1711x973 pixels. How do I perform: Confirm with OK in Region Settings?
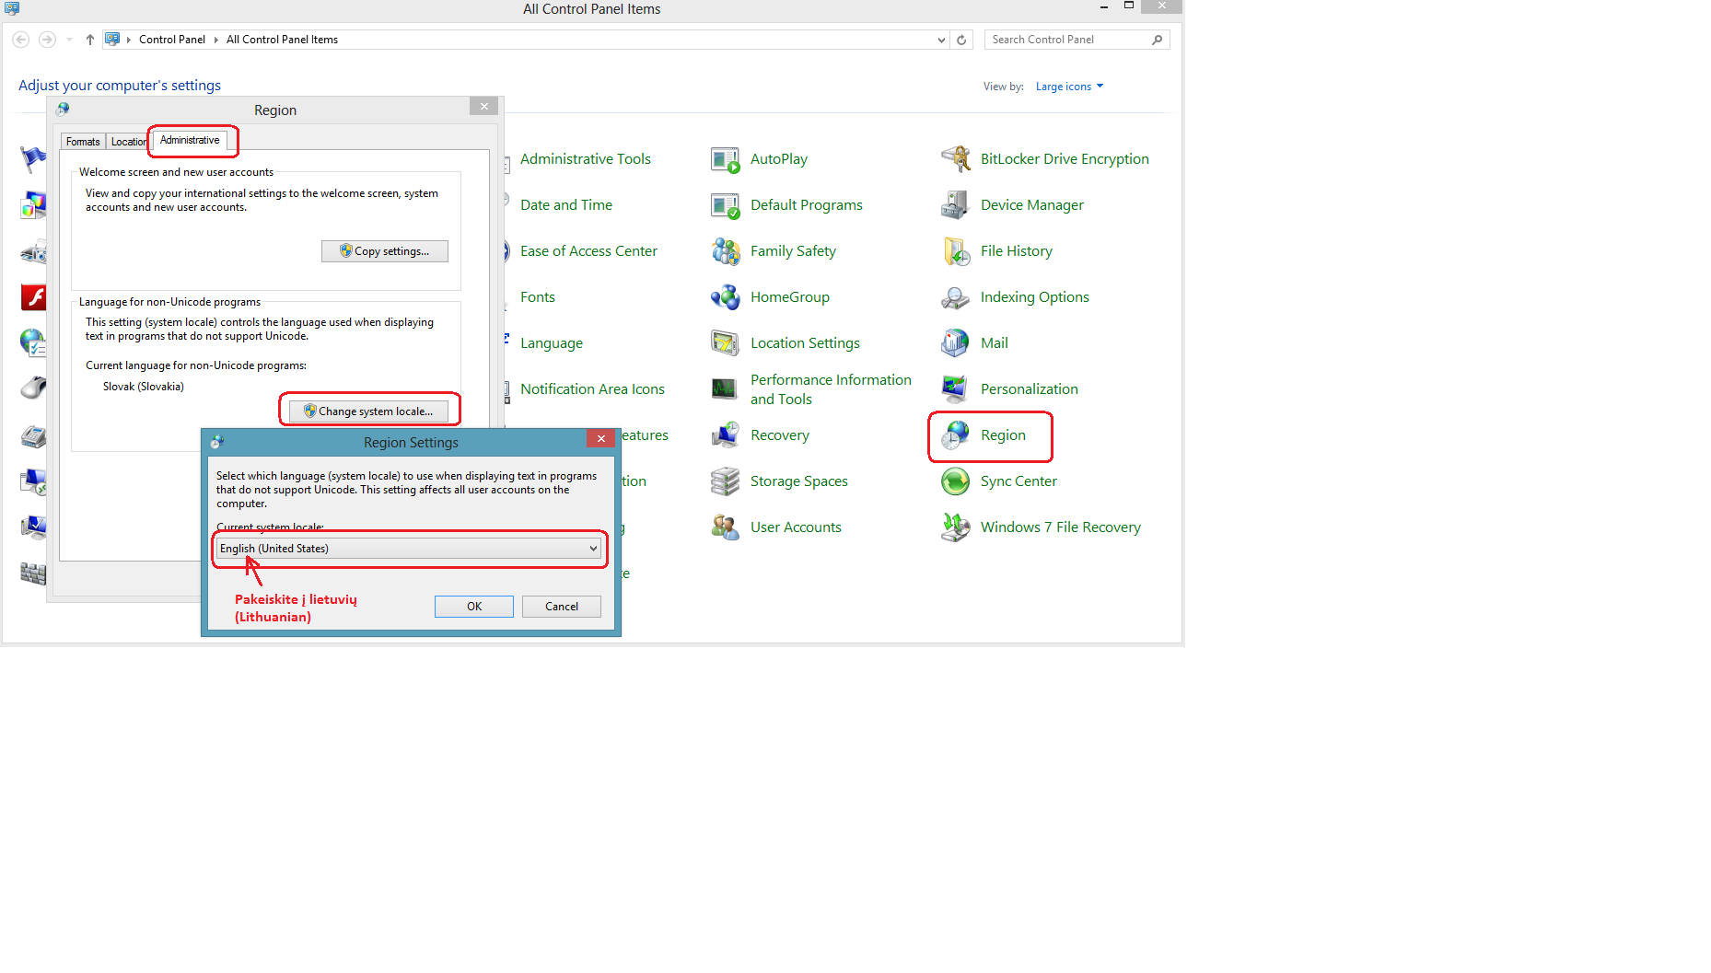tap(473, 607)
